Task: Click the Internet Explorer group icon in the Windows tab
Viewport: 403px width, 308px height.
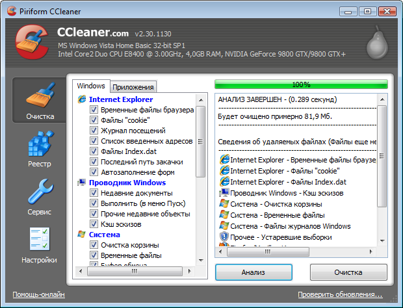Action: pyautogui.click(x=82, y=99)
